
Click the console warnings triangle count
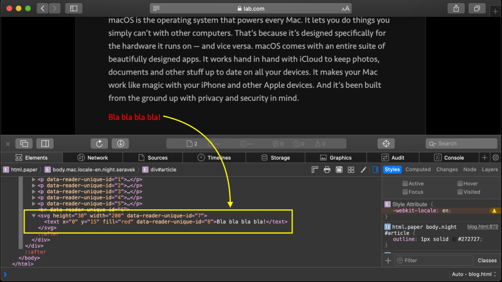tap(320, 144)
